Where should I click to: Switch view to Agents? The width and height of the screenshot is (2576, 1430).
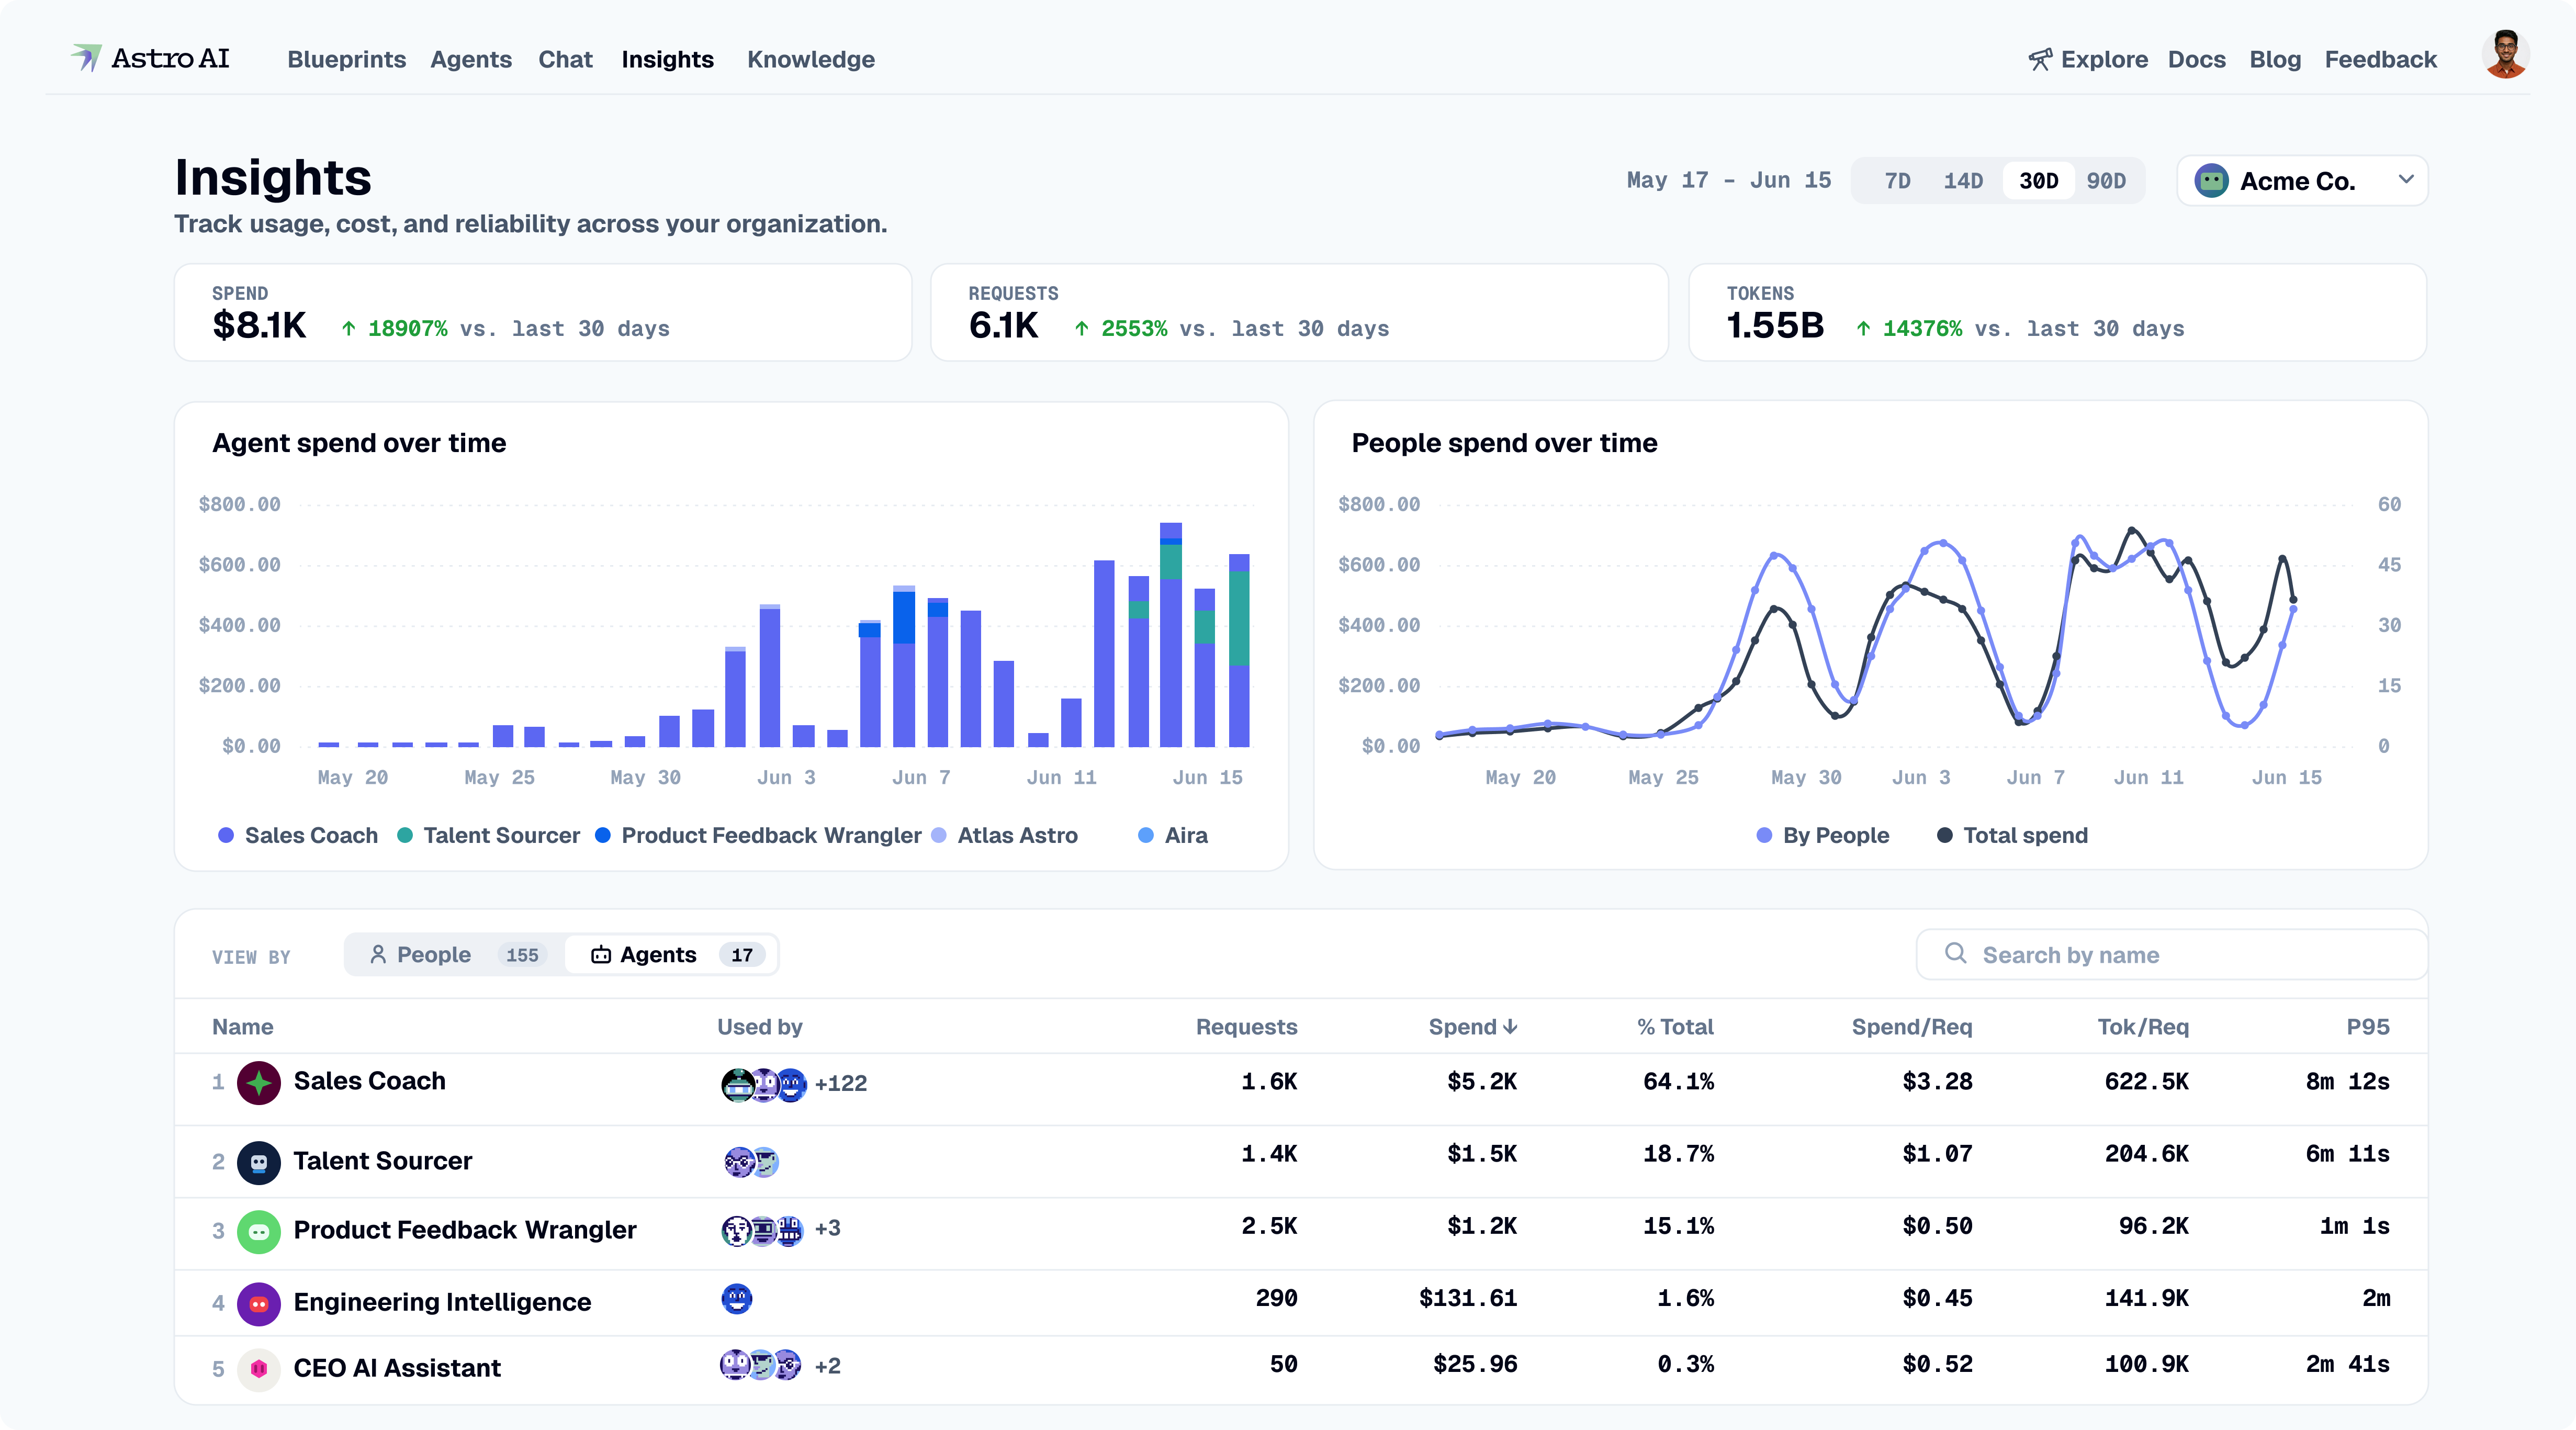click(x=671, y=955)
